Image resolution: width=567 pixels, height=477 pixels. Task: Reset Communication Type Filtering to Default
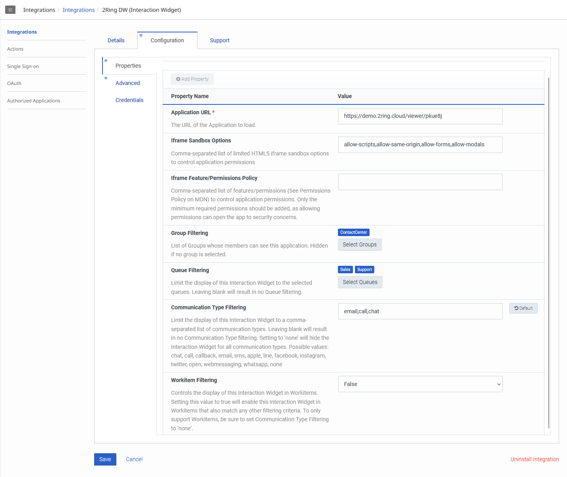(523, 308)
